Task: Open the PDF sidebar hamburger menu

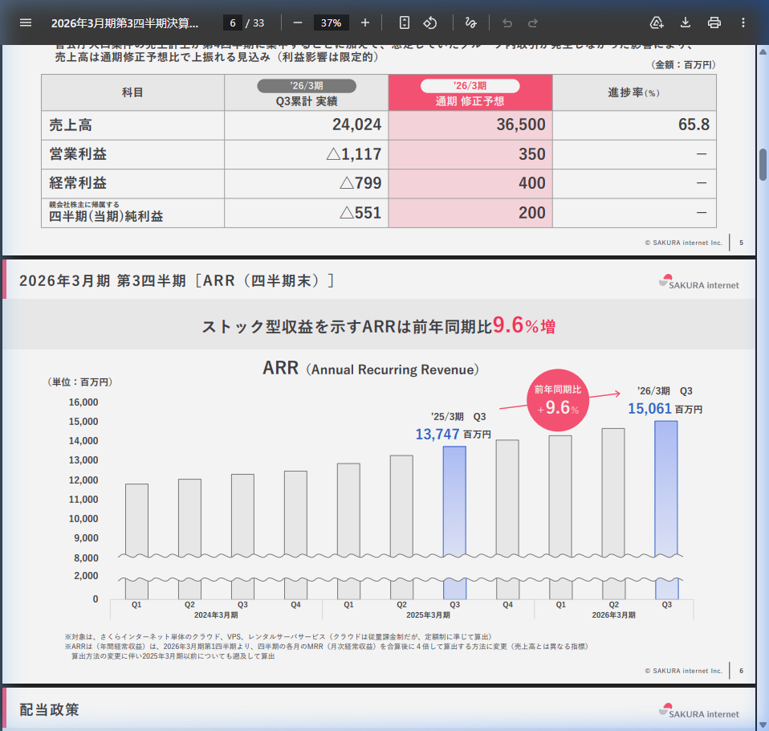Action: click(x=26, y=22)
